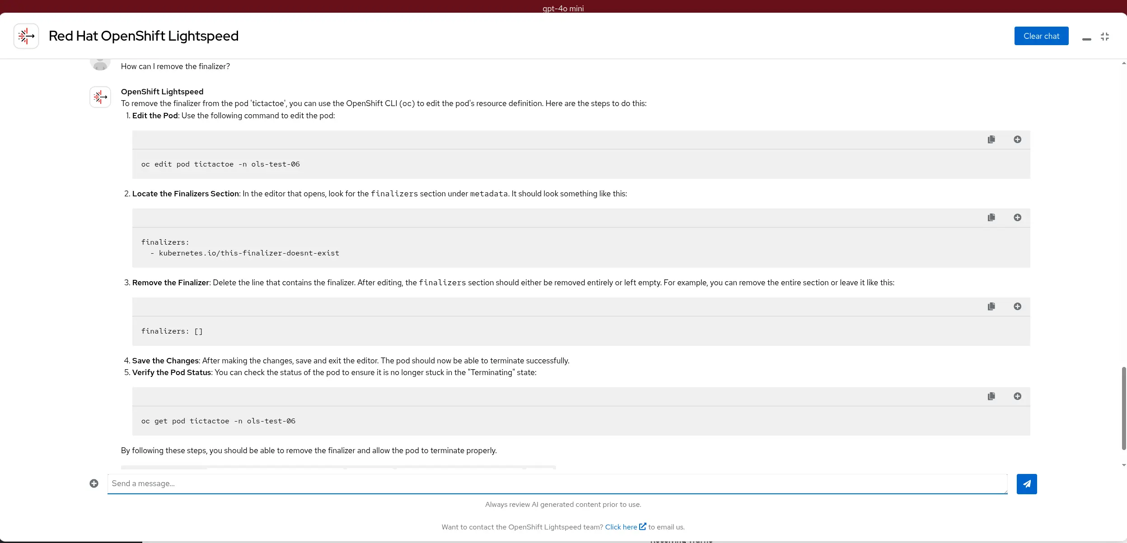Click the Clear chat button
Image resolution: width=1127 pixels, height=543 pixels.
(1041, 36)
